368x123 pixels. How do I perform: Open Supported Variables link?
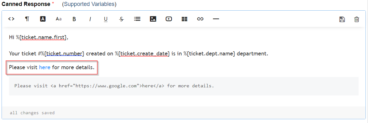click(89, 4)
